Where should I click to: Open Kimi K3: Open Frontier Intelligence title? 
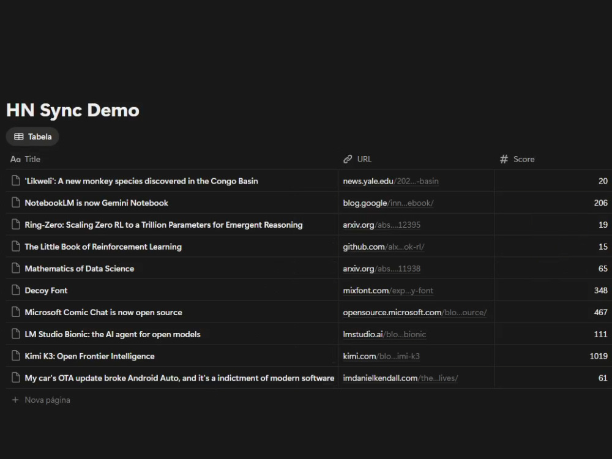(89, 356)
